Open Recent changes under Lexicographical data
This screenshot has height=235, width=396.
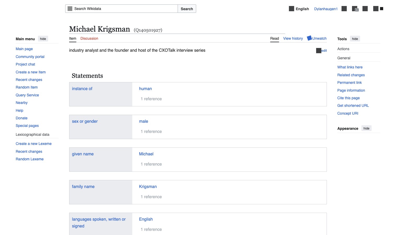(x=29, y=151)
